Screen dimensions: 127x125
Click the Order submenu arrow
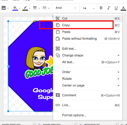pos(118,72)
